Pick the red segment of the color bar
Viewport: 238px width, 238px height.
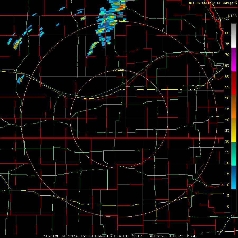(234, 83)
